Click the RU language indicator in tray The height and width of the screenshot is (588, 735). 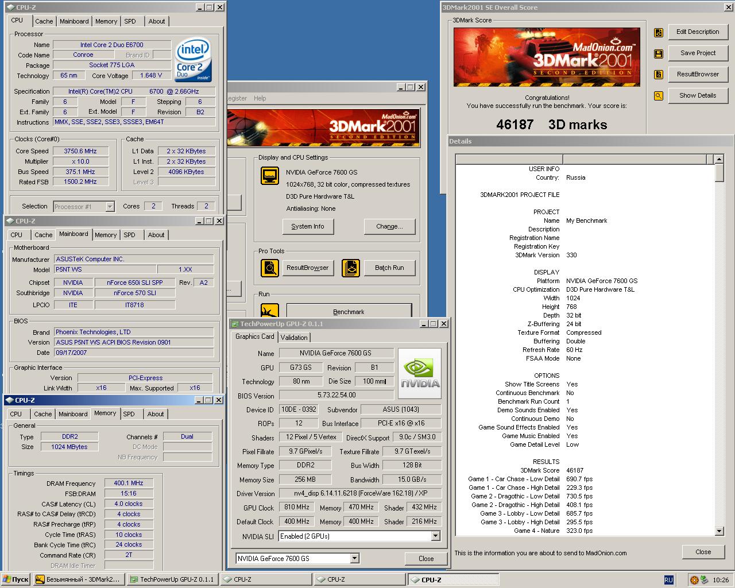(668, 580)
